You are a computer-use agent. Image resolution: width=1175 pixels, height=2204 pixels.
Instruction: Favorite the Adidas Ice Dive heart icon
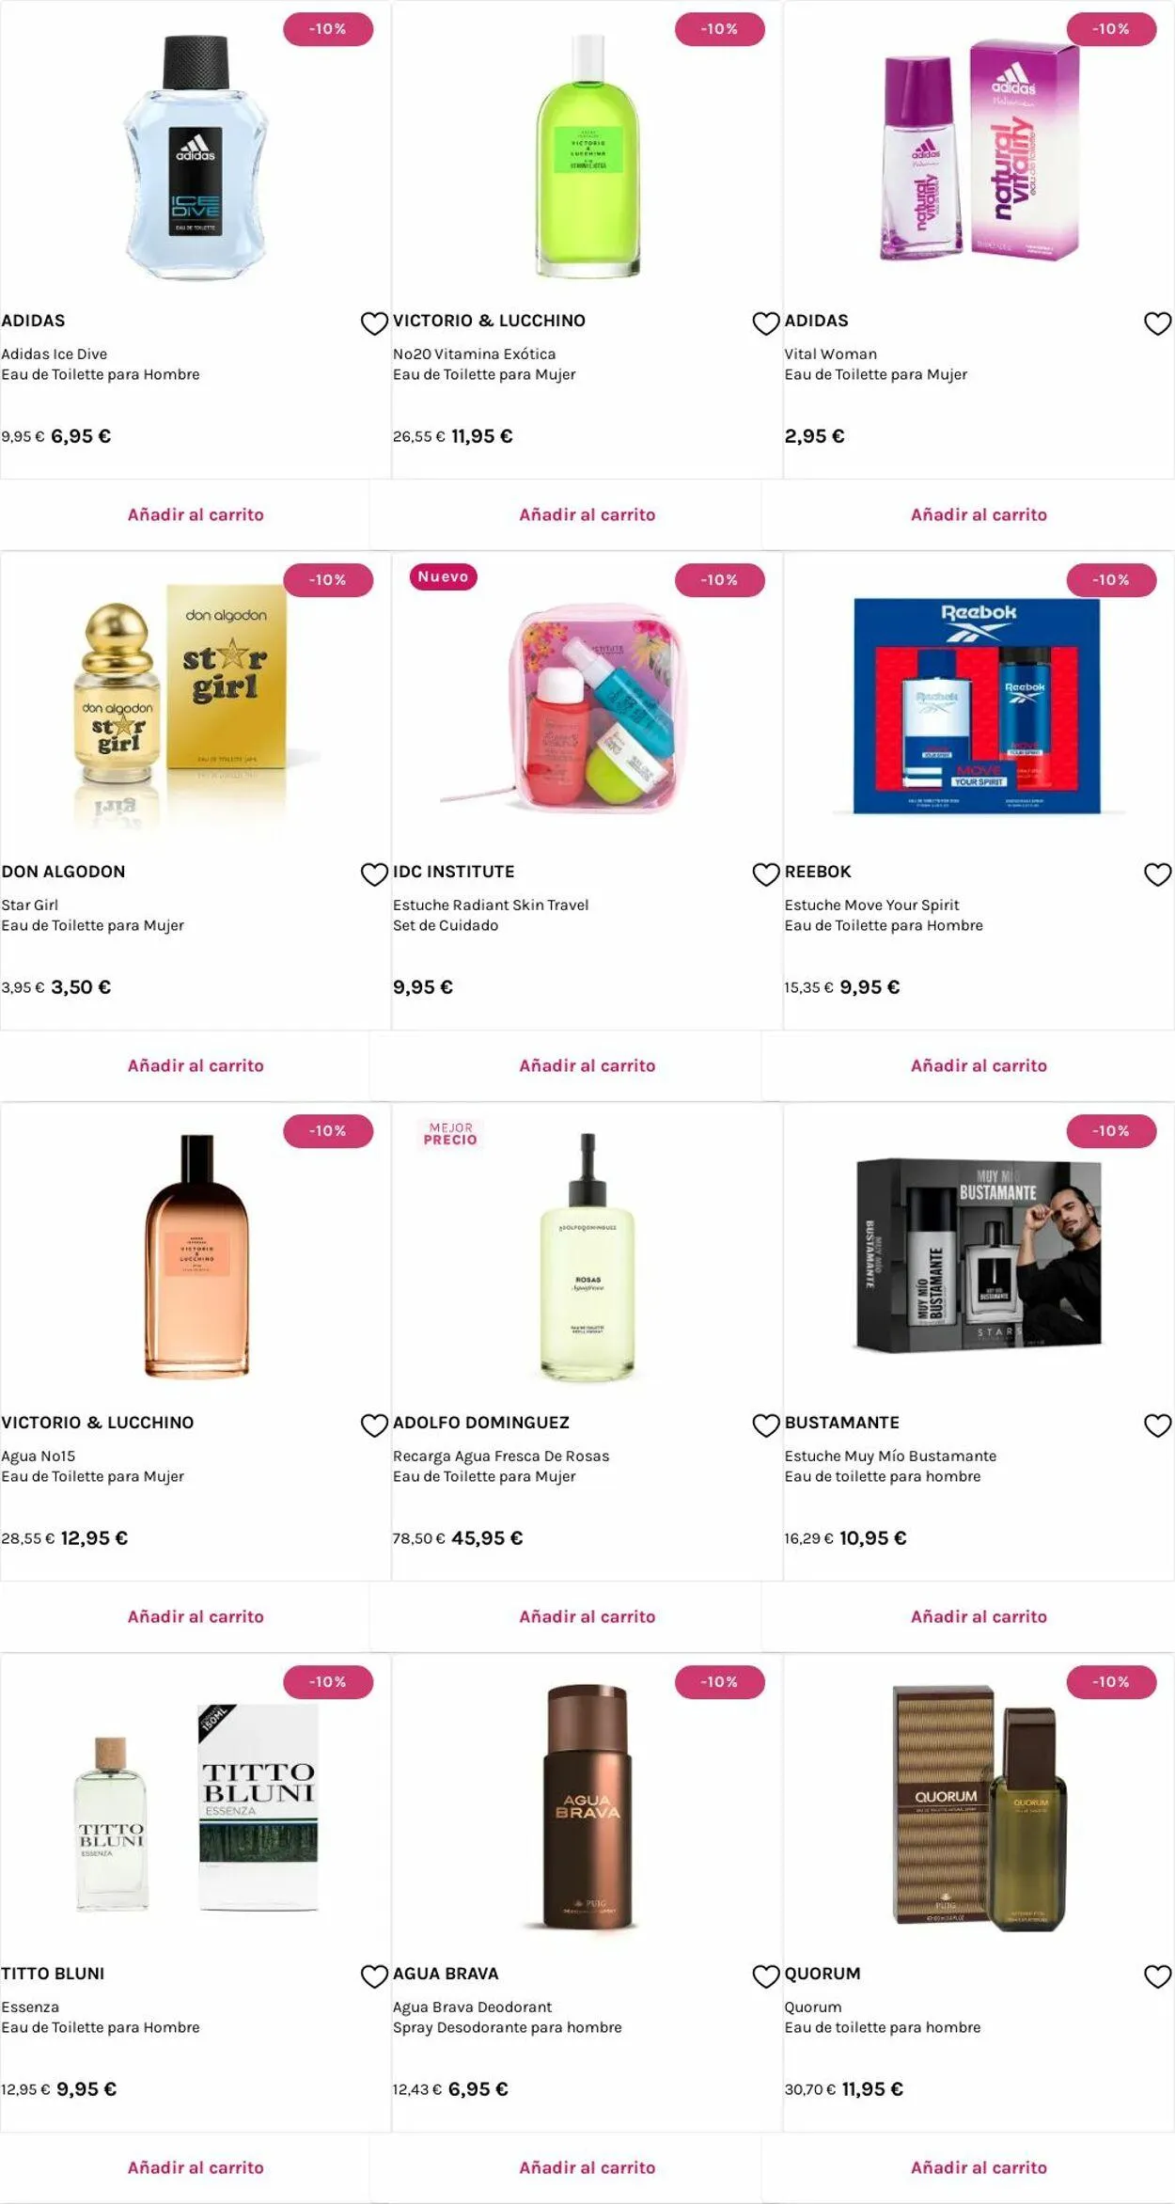point(374,323)
